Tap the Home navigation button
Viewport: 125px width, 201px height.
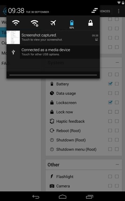pyautogui.click(x=62, y=196)
